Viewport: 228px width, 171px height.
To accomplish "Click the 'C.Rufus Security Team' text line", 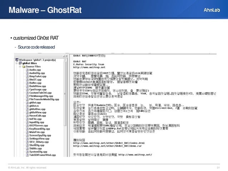I will point(89,64).
